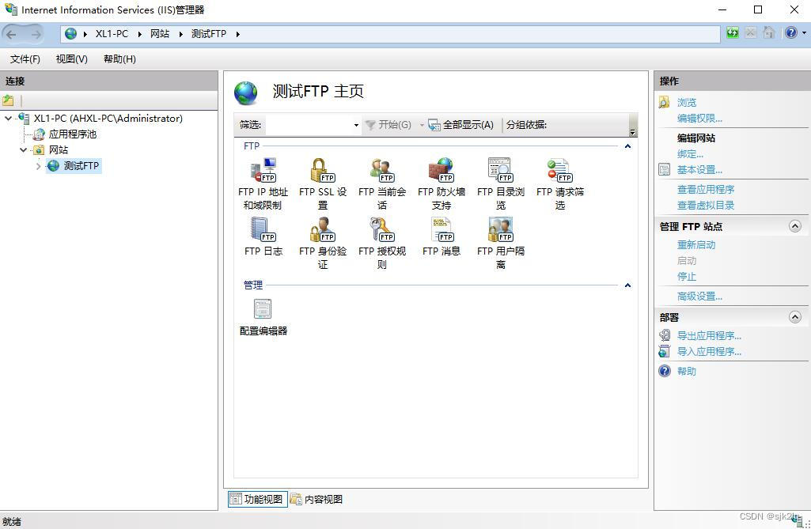Open the 视图(V) menu
Screen dimensions: 811x529
pos(71,59)
